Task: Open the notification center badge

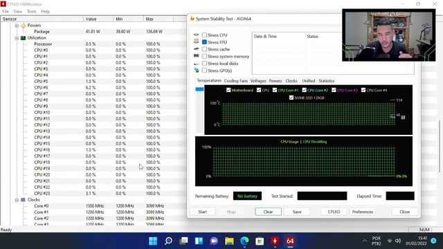Action: 434,241
